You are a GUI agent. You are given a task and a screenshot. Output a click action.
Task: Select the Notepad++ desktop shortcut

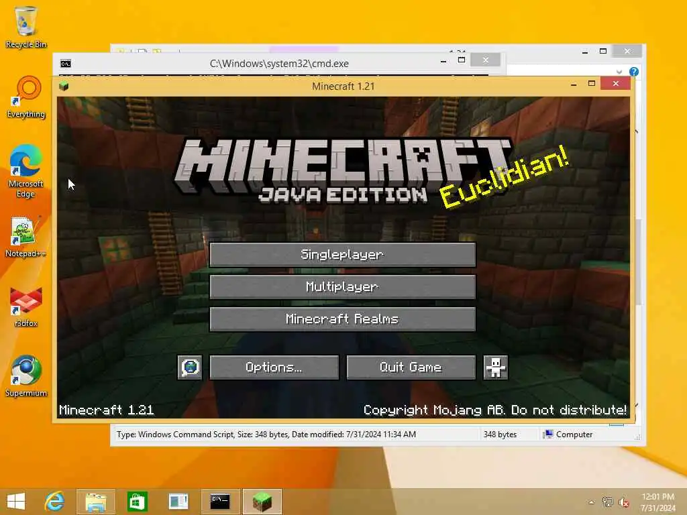(x=26, y=237)
